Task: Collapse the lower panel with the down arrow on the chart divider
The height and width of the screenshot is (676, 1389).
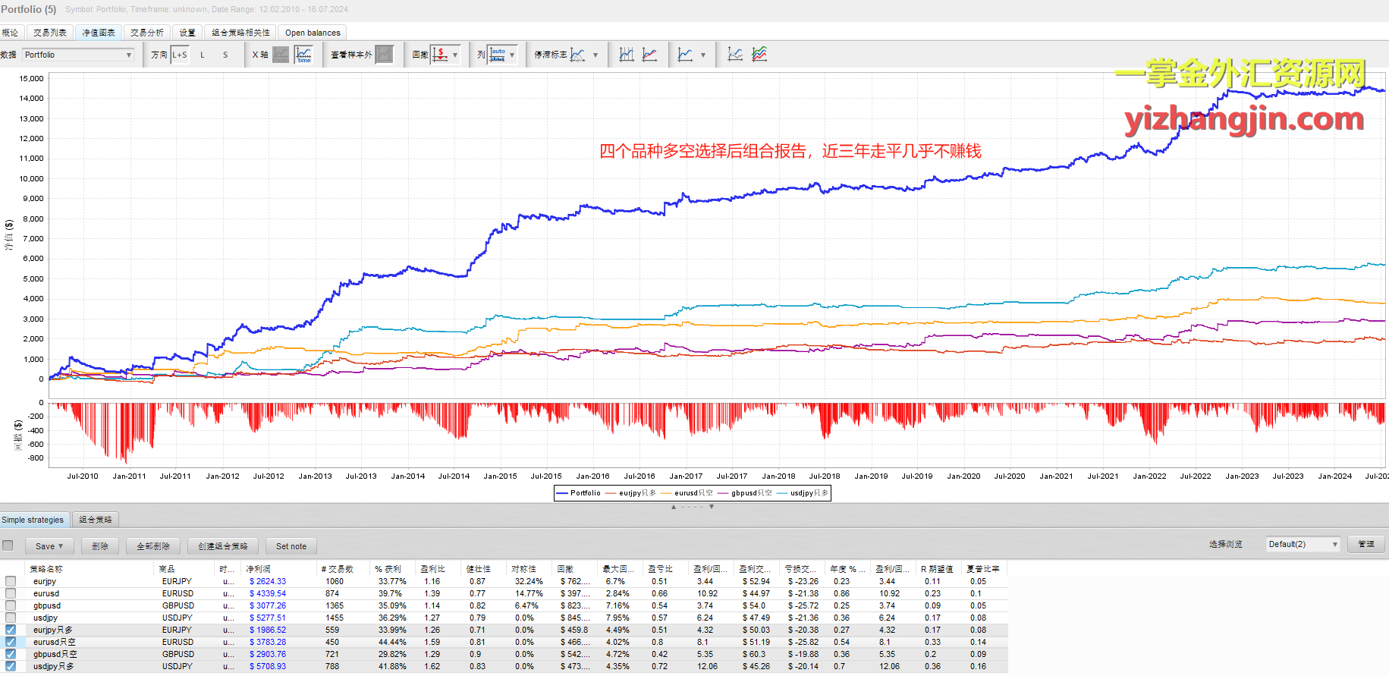Action: (x=712, y=507)
